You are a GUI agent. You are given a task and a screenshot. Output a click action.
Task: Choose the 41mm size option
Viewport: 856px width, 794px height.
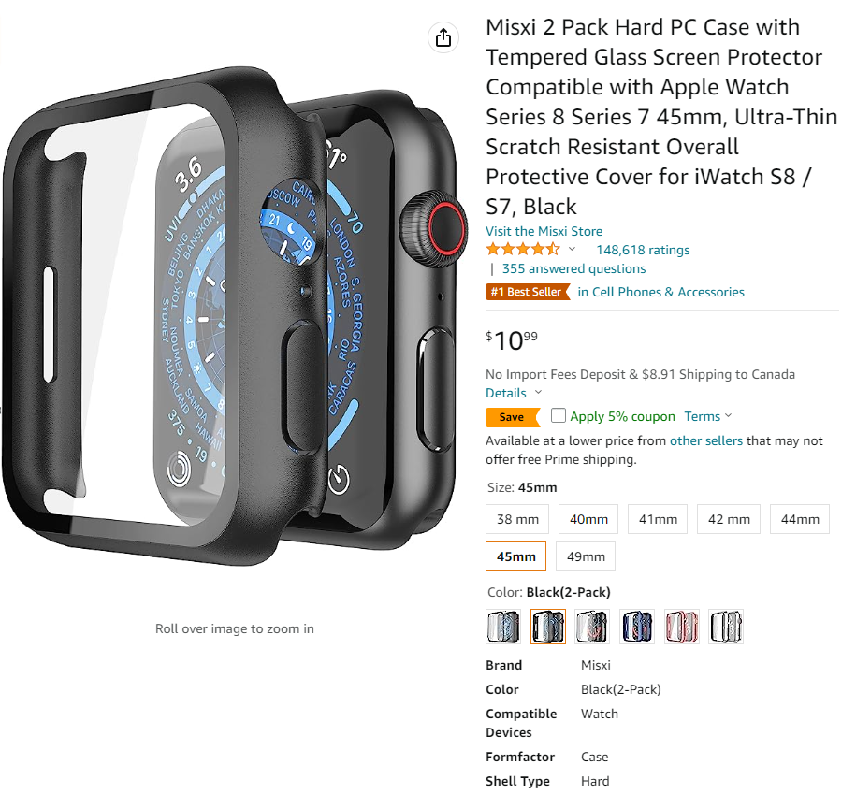[x=658, y=519]
